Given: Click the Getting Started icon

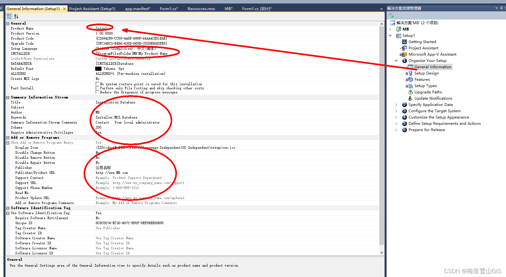Looking at the screenshot, I should [404, 42].
